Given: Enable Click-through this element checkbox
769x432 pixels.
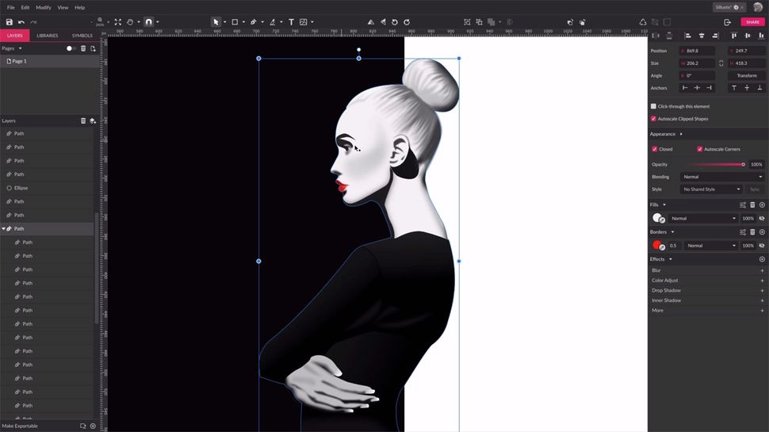Looking at the screenshot, I should 653,106.
